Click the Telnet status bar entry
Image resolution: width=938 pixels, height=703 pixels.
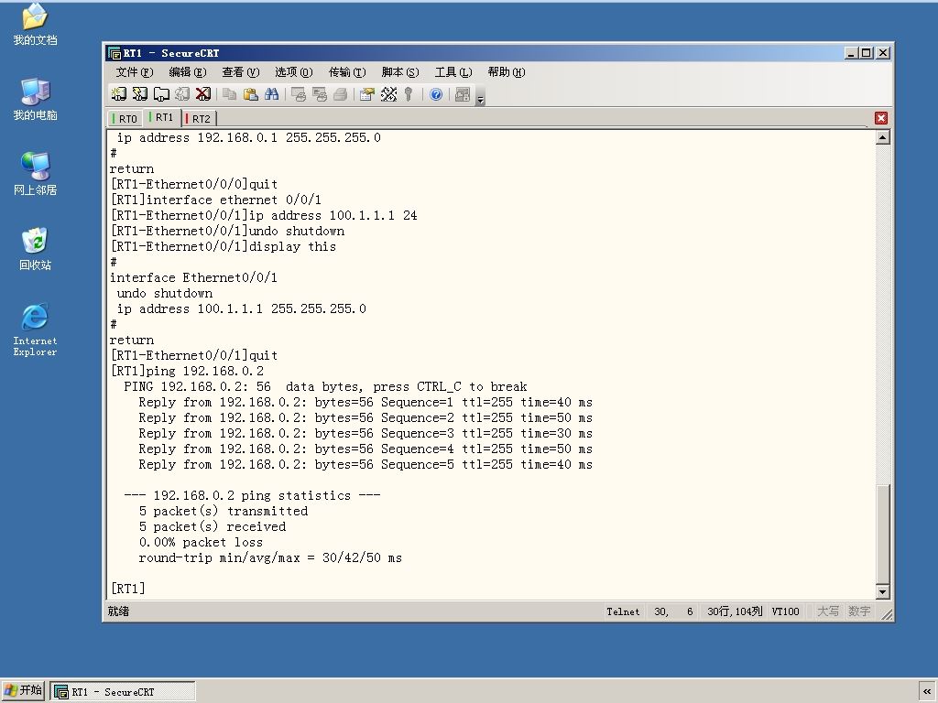tap(623, 611)
